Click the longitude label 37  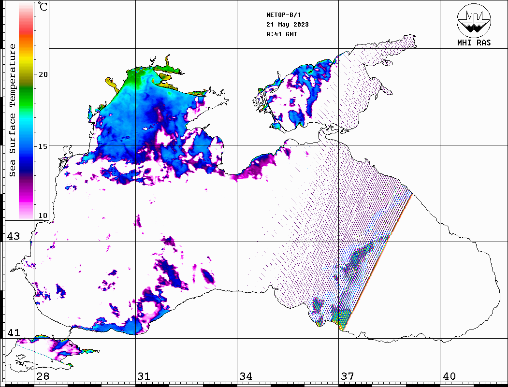click(x=348, y=376)
